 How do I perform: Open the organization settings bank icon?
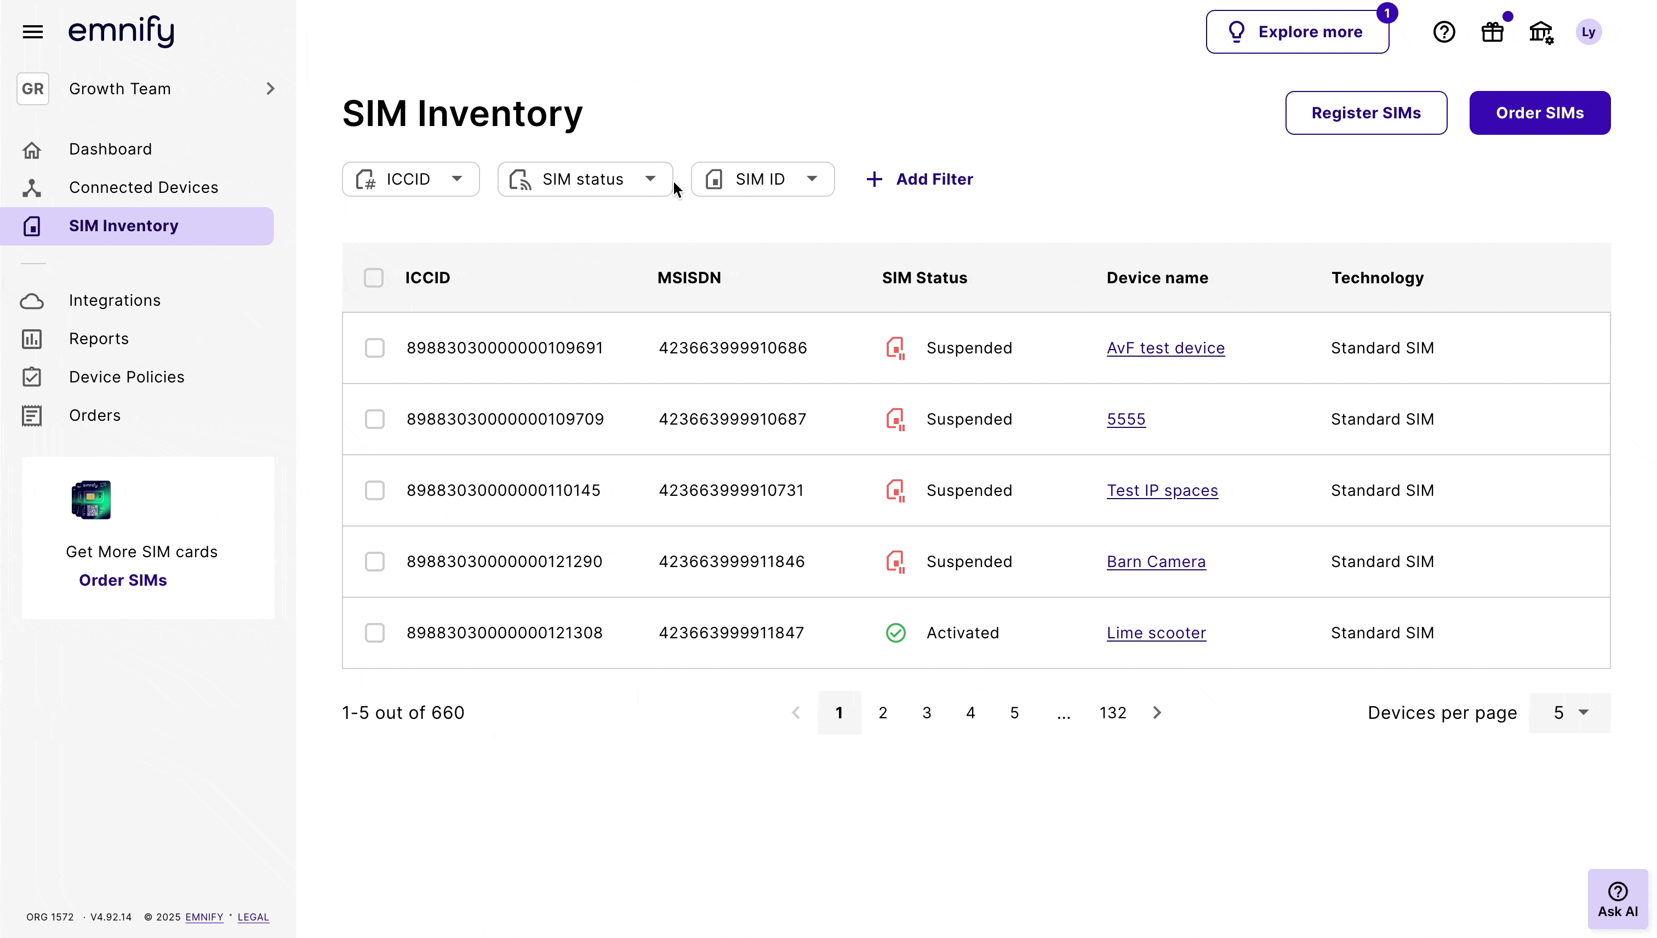(x=1540, y=32)
